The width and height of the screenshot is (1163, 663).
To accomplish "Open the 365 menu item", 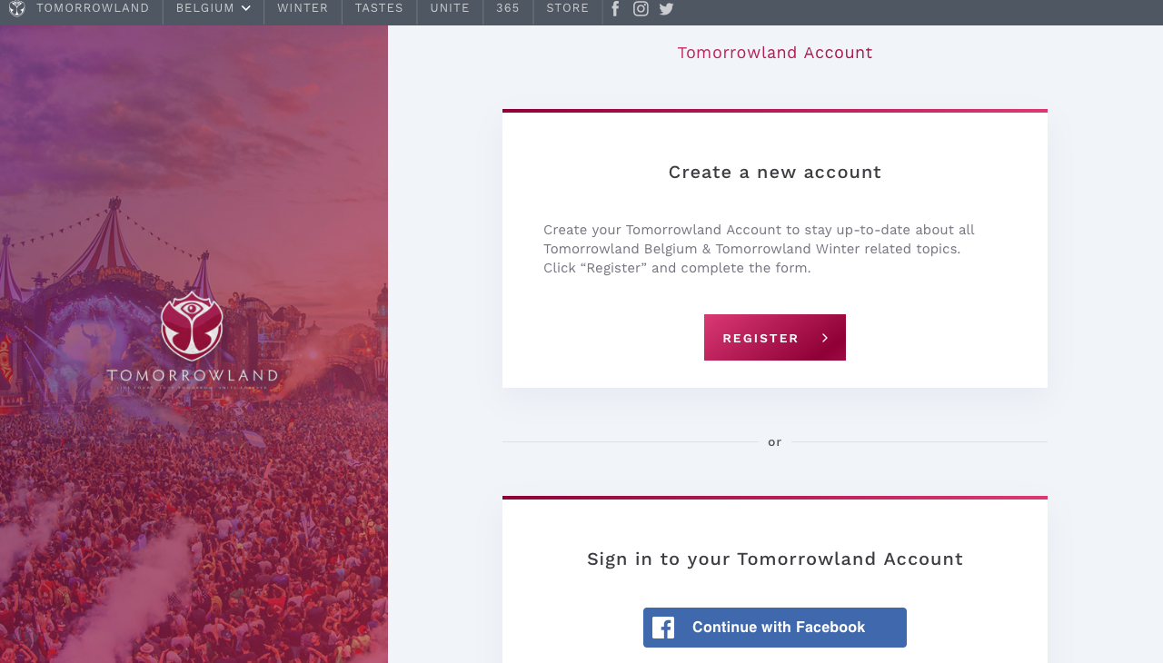I will 508,8.
